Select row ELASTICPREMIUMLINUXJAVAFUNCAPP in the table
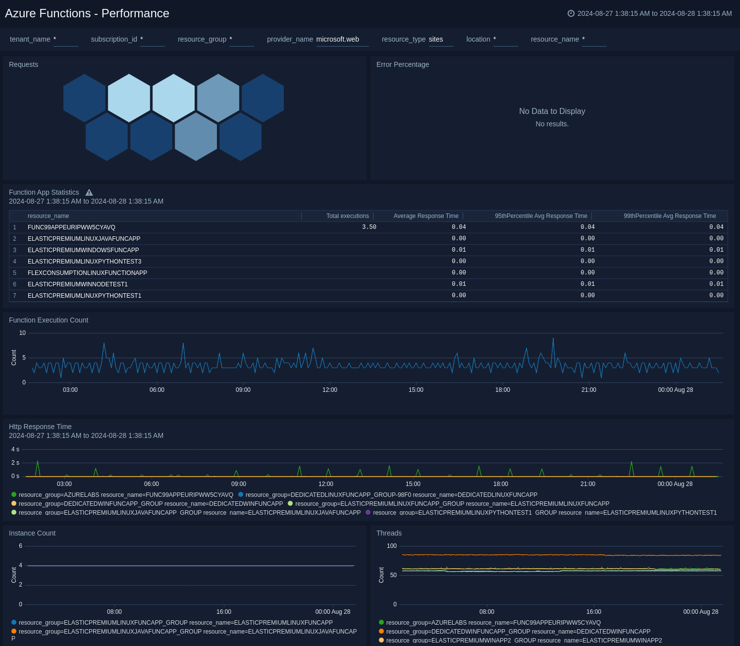 click(369, 239)
